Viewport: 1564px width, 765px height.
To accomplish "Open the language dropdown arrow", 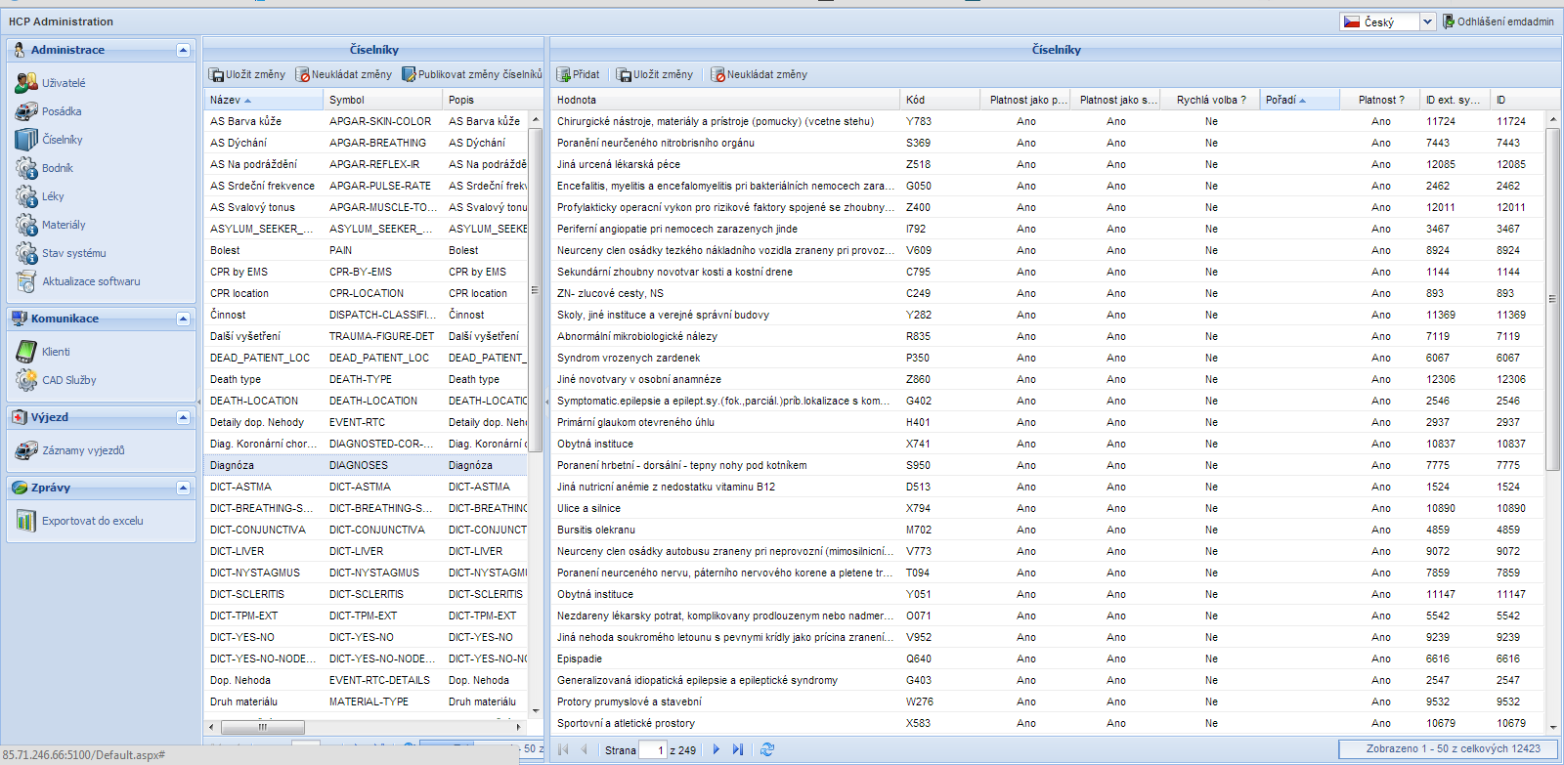I will pyautogui.click(x=1427, y=21).
